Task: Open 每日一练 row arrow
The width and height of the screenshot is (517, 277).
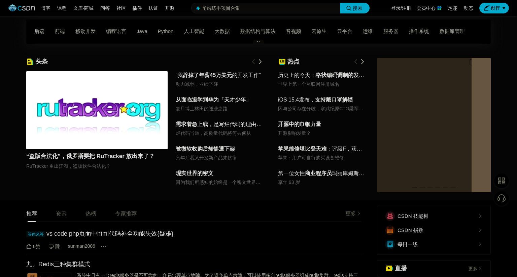Action: tap(480, 244)
